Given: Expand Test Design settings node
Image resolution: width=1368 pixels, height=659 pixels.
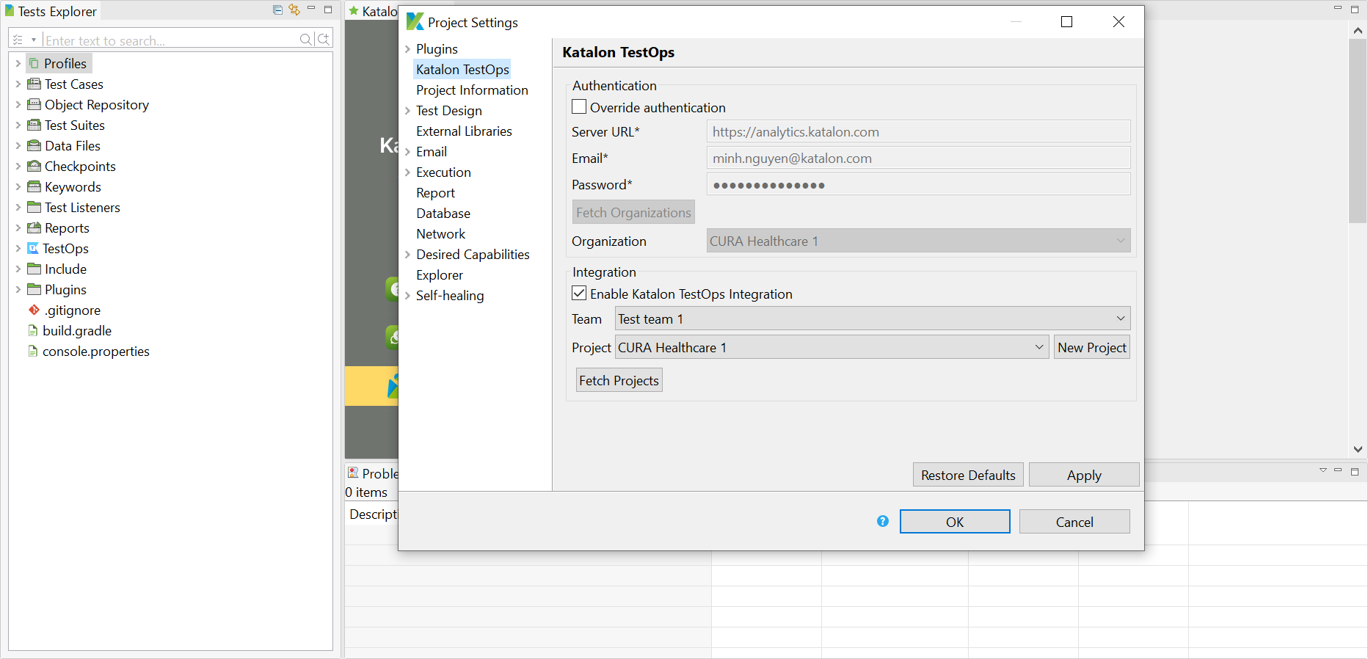Looking at the screenshot, I should click(x=408, y=111).
